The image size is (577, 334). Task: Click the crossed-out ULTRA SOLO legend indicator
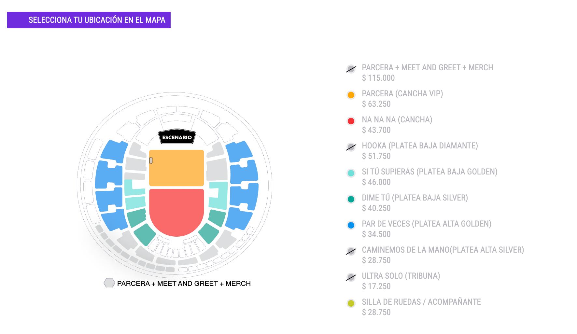click(x=350, y=277)
